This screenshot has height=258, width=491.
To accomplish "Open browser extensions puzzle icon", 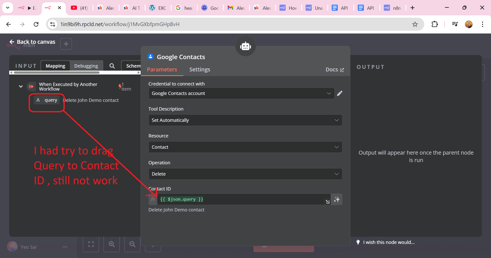I will [434, 24].
